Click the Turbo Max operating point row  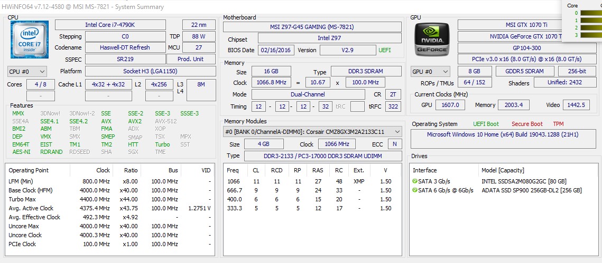(110, 199)
